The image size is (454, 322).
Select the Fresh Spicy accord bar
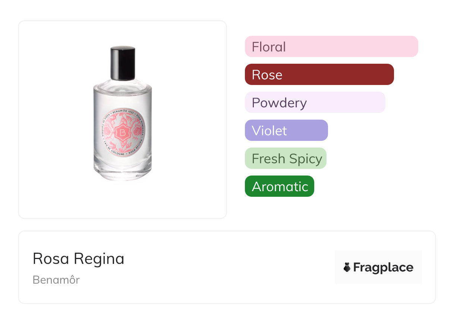coord(286,158)
